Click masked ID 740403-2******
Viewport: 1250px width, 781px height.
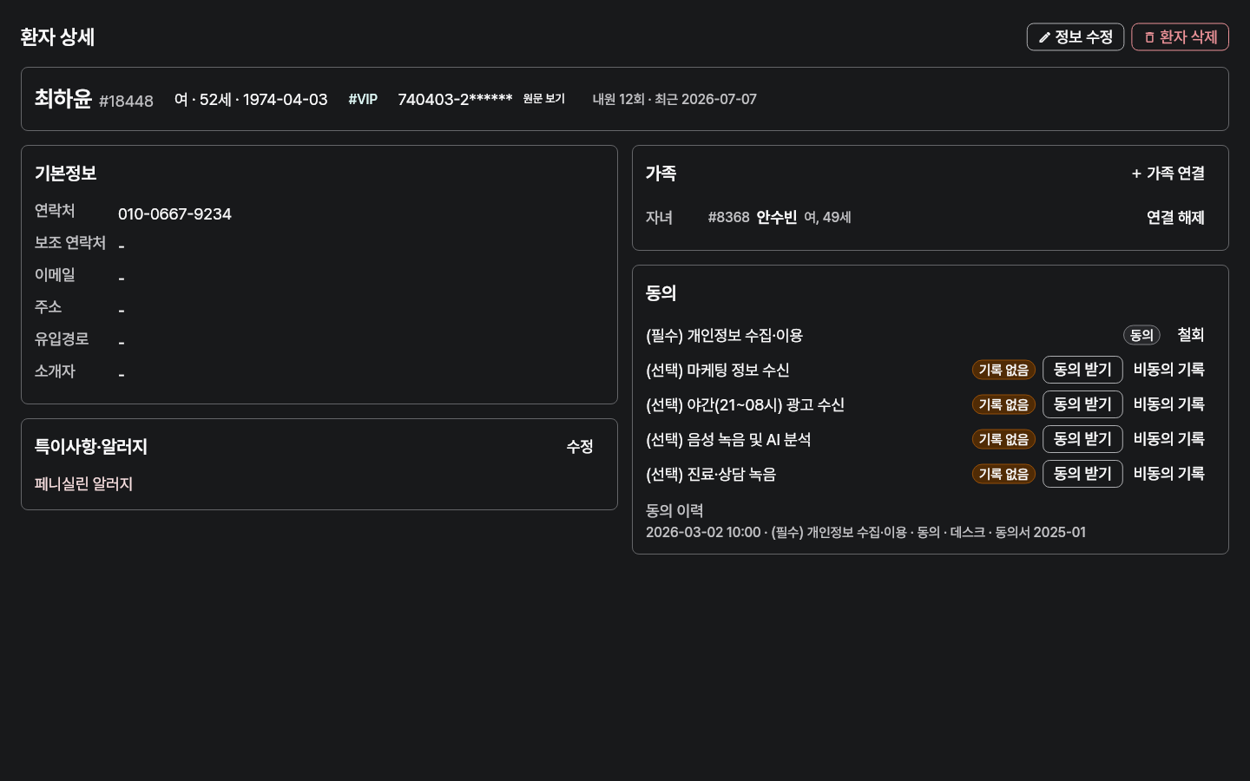pos(455,99)
